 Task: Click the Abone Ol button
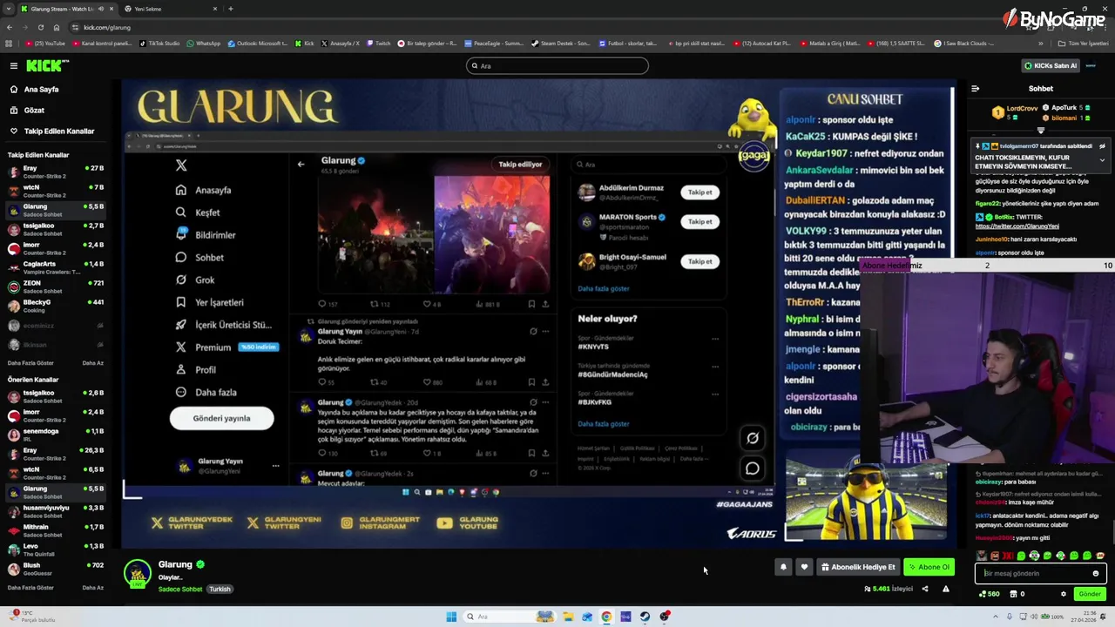929,567
